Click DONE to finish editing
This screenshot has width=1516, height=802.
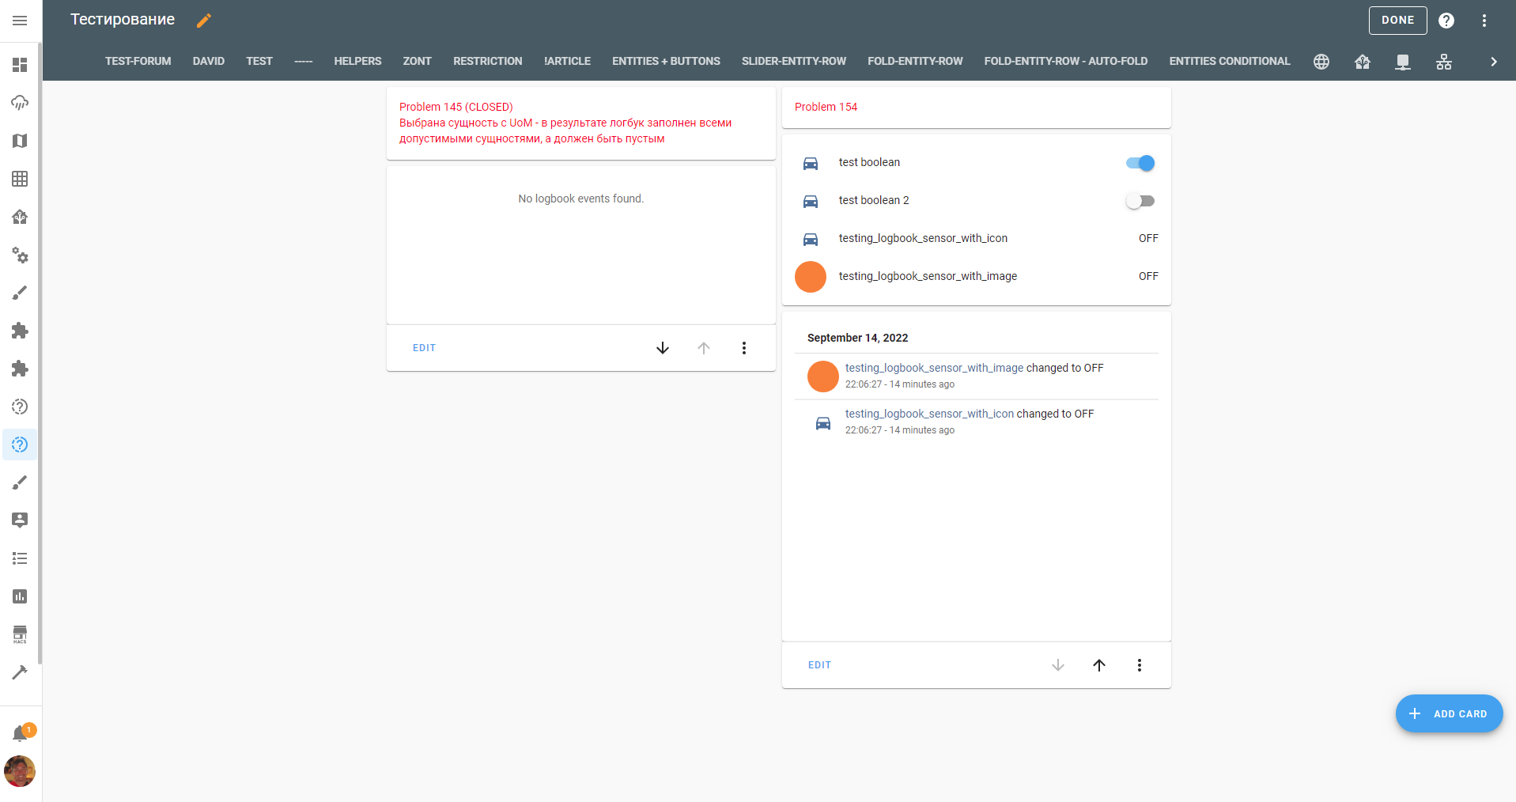tap(1398, 21)
